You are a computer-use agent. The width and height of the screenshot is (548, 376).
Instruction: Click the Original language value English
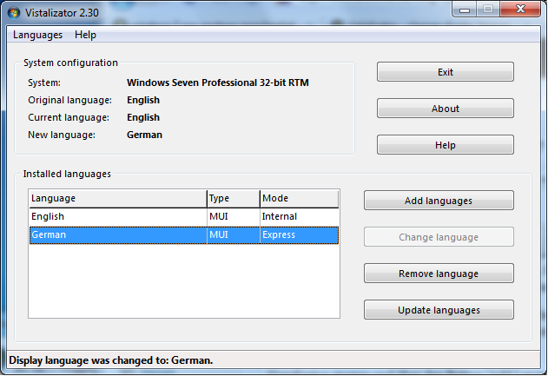click(143, 100)
